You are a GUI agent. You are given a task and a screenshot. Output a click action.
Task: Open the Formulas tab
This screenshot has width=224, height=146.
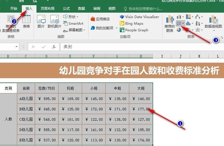66,9
